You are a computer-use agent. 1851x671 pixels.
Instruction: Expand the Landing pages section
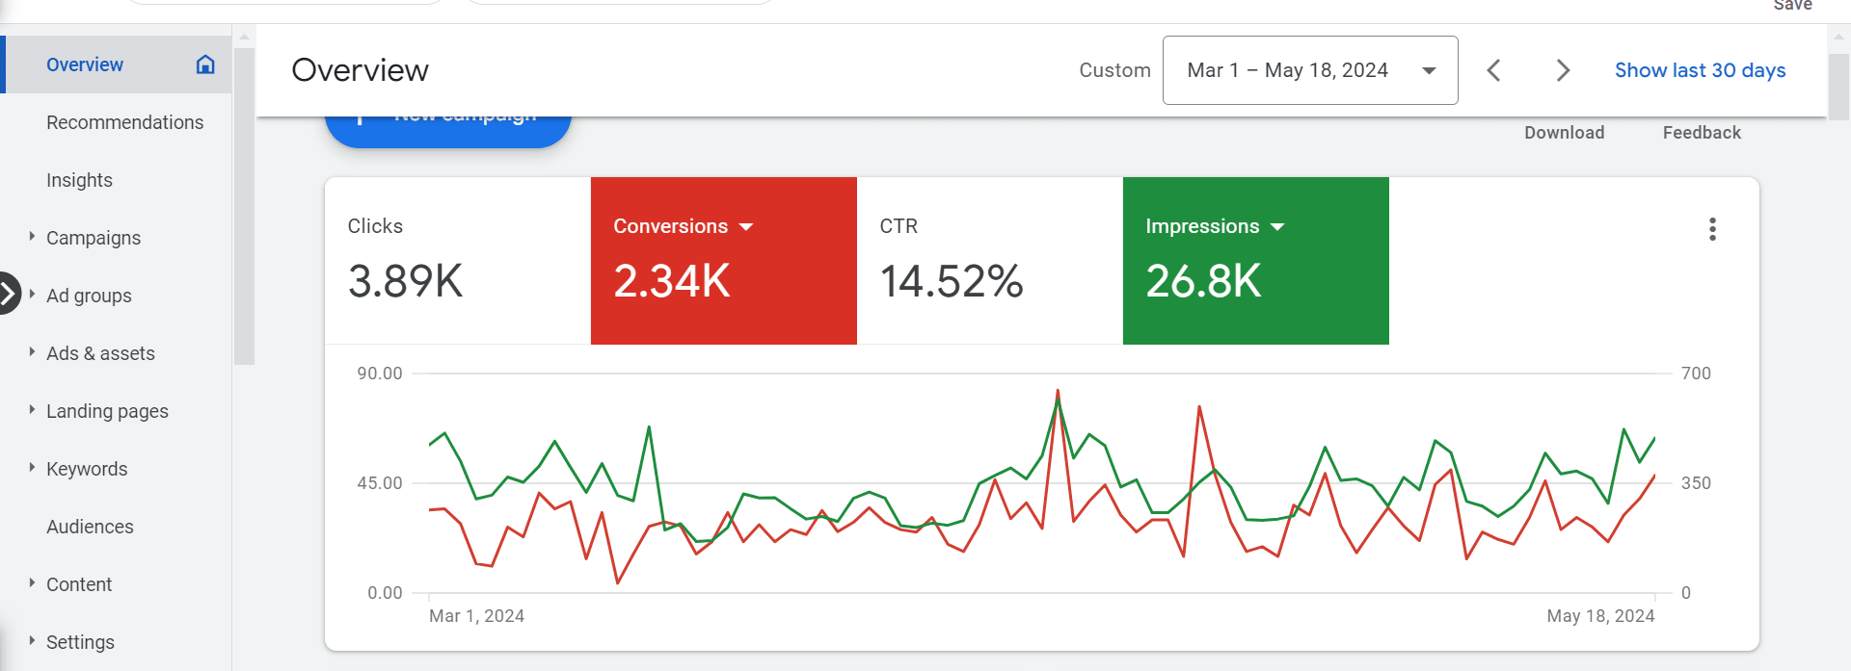click(32, 410)
